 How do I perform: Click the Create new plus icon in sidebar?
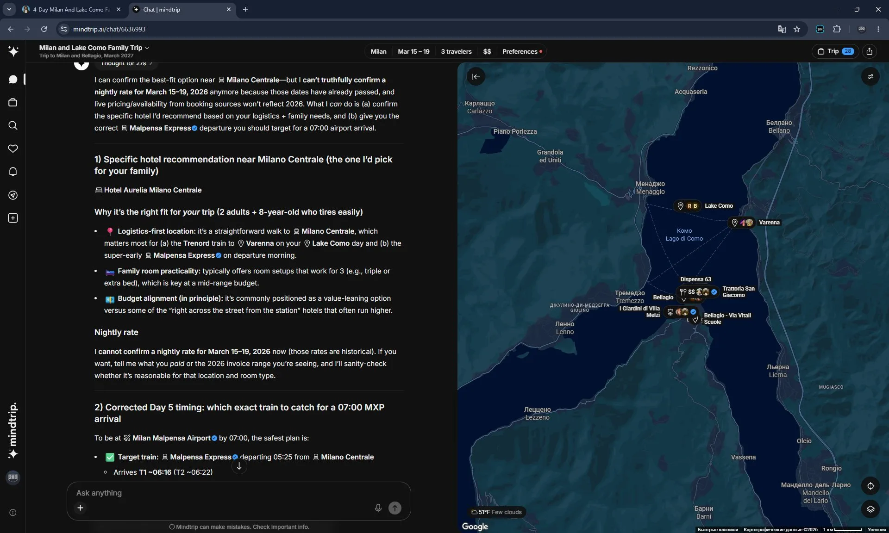point(13,218)
